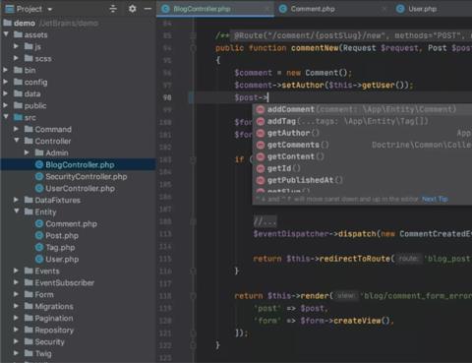Expand the Repository folder arrow
This screenshot has height=363, width=472.
[x=16, y=330]
